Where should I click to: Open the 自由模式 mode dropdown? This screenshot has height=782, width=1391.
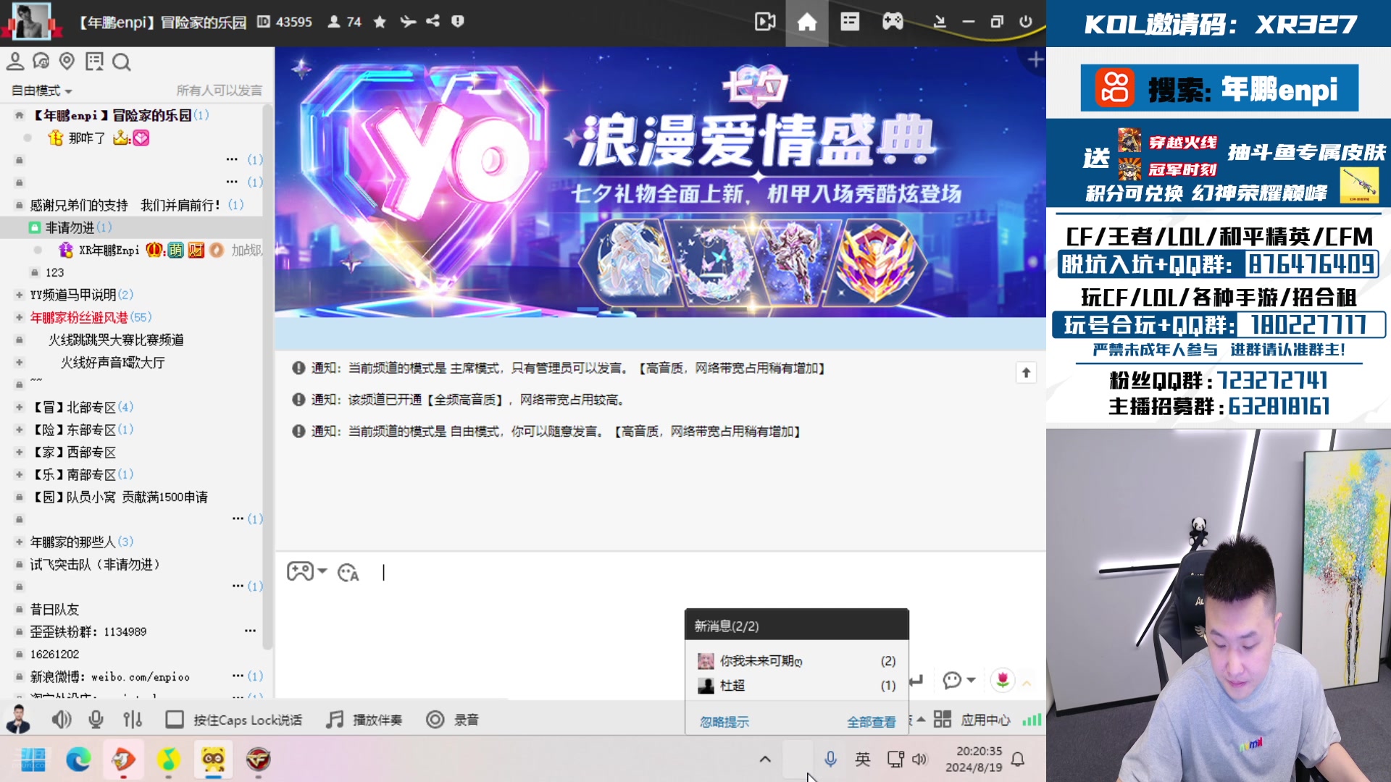pyautogui.click(x=41, y=91)
